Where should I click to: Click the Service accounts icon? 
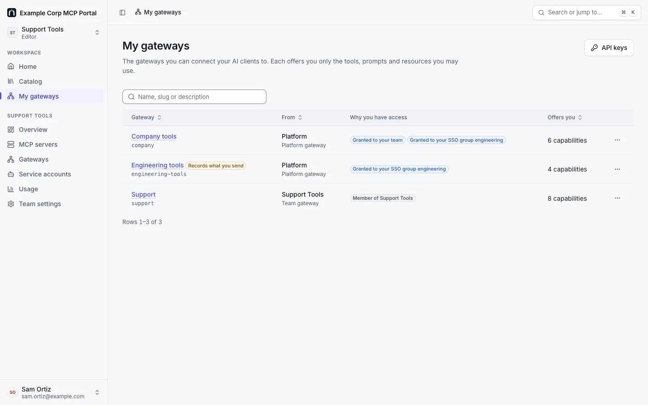click(x=11, y=174)
